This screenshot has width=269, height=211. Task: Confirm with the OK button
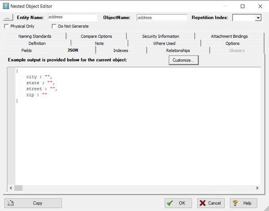178,203
